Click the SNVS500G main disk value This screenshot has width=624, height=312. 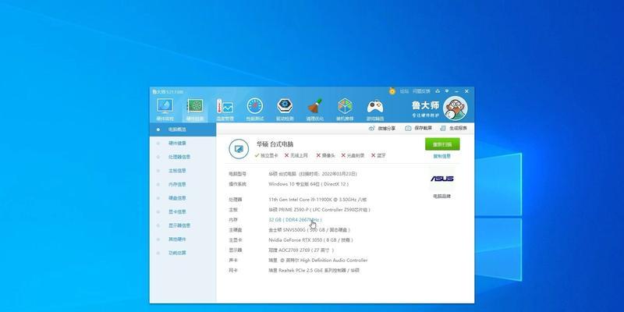(x=310, y=230)
